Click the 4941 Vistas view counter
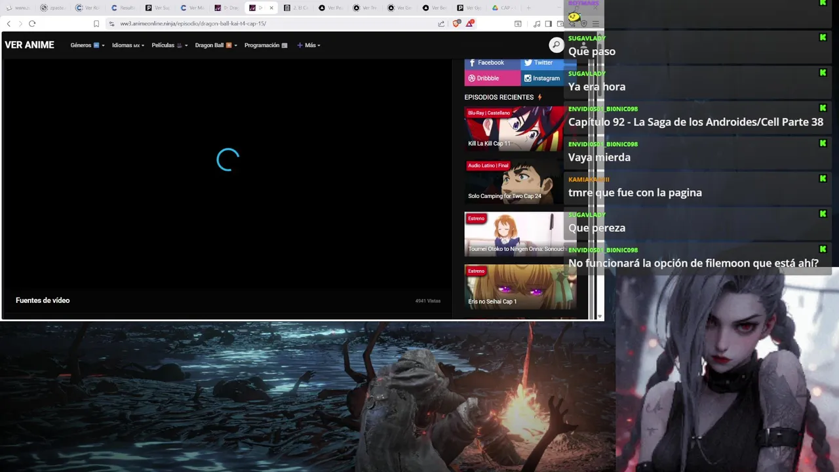This screenshot has height=472, width=839. (x=428, y=301)
